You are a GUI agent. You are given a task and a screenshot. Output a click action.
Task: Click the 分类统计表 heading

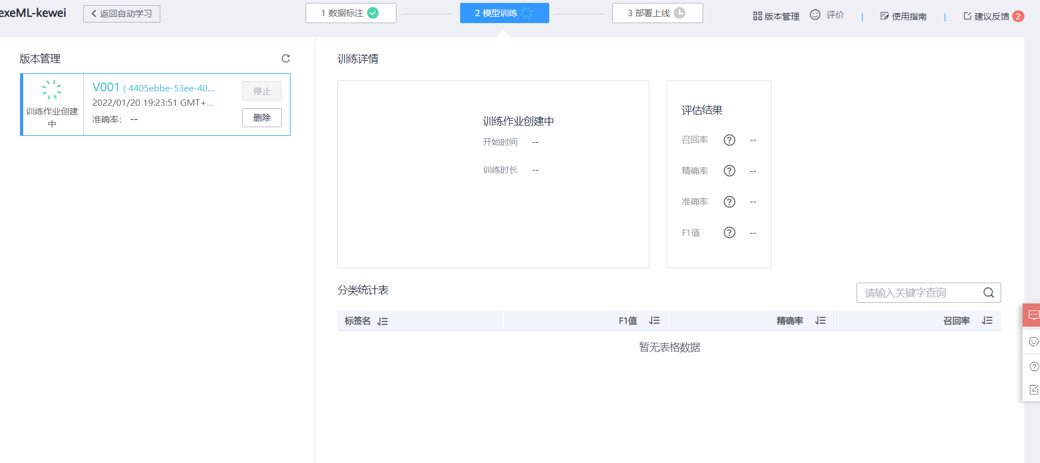pos(363,290)
